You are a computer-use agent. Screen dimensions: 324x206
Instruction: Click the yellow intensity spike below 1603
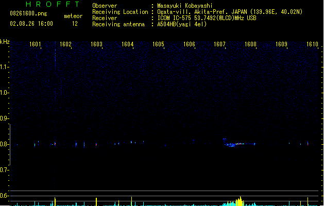pos(96,202)
